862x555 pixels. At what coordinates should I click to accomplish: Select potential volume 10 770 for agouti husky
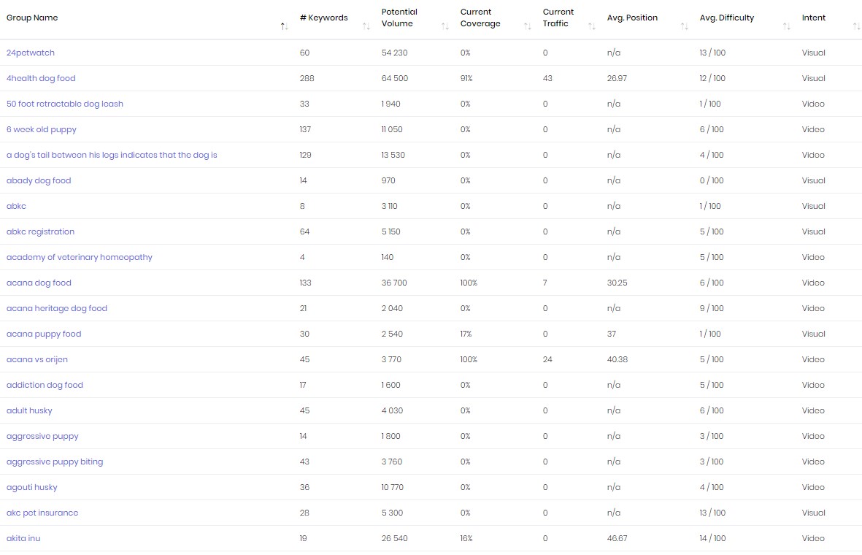[x=392, y=487]
